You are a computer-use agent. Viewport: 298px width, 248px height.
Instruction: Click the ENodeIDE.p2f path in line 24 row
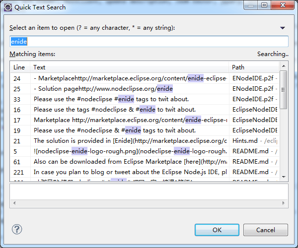(x=254, y=78)
